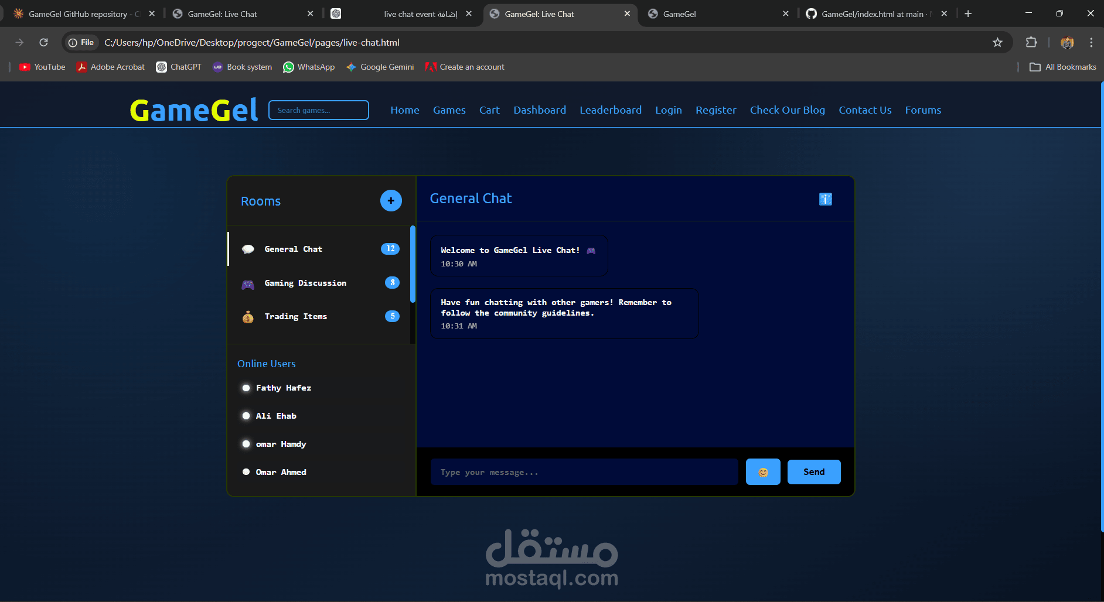Open the ChatGPT bookmark
This screenshot has width=1104, height=602.
[x=179, y=67]
